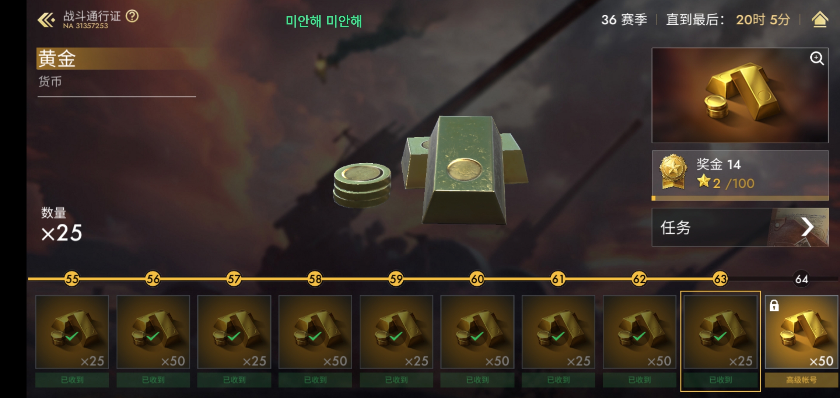Screen dimensions: 840x398
Task: Tap the 36 赛季 season label
Action: pos(624,20)
